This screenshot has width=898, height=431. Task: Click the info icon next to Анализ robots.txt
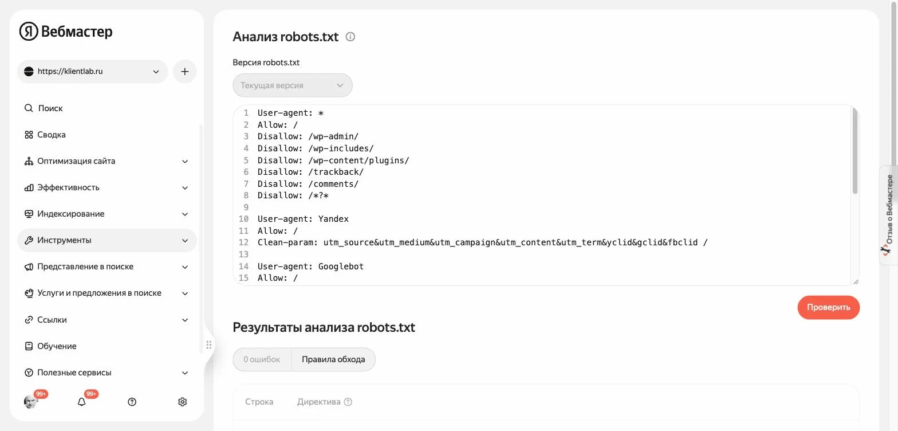click(350, 37)
